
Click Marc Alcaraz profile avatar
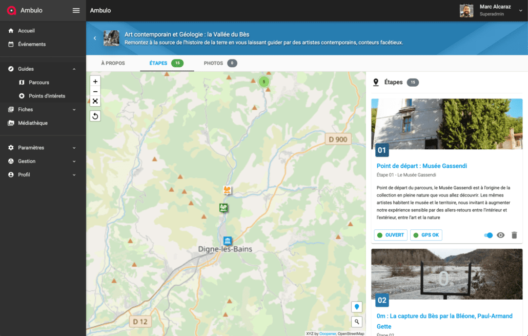point(466,10)
